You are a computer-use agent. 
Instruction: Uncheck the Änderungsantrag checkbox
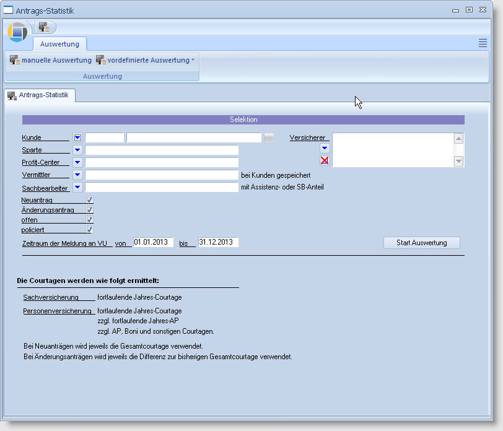[x=90, y=210]
